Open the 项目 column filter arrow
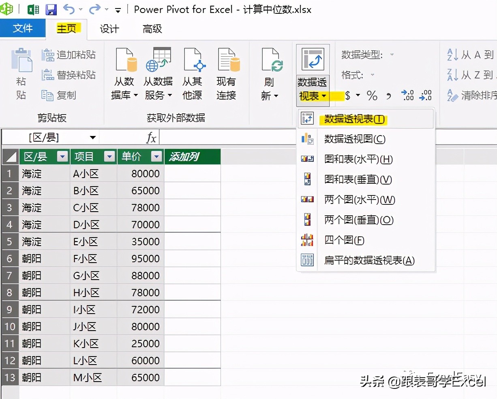Screen dimensions: 497x399 point(109,157)
